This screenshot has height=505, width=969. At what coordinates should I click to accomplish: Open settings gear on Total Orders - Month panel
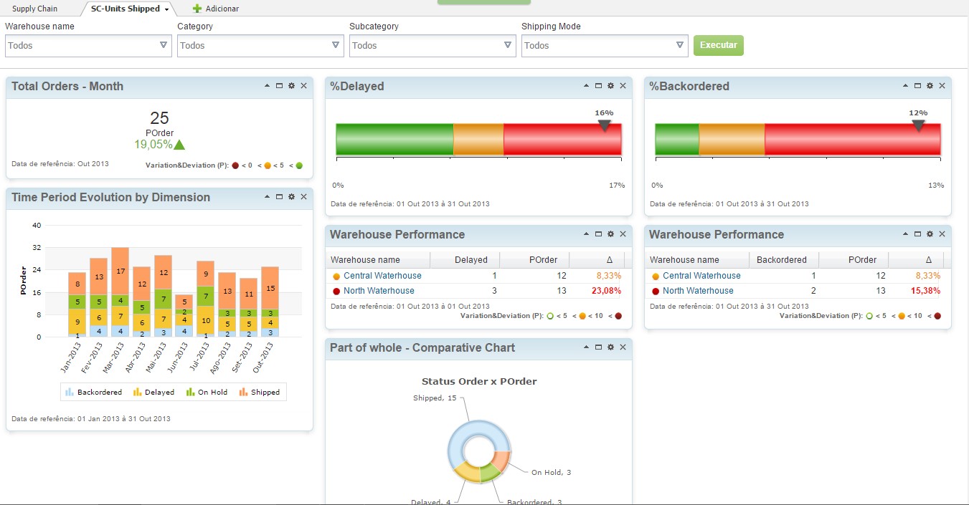[291, 86]
